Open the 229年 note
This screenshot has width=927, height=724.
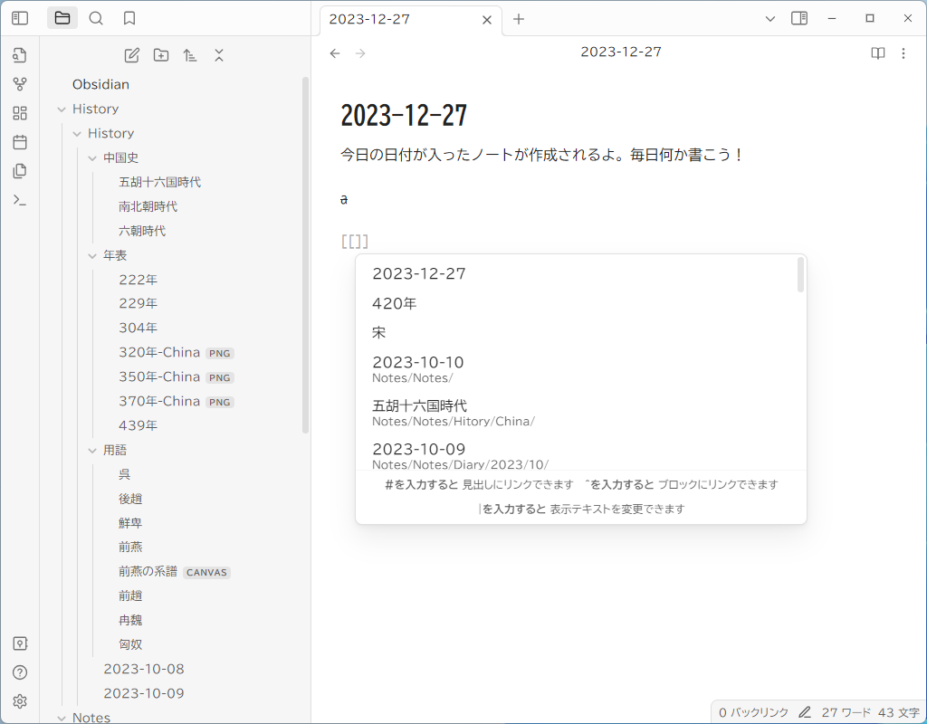(138, 303)
